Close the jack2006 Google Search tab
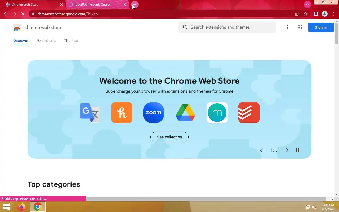 tap(125, 5)
